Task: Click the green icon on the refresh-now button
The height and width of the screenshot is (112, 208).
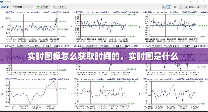Action: (x=38, y=6)
